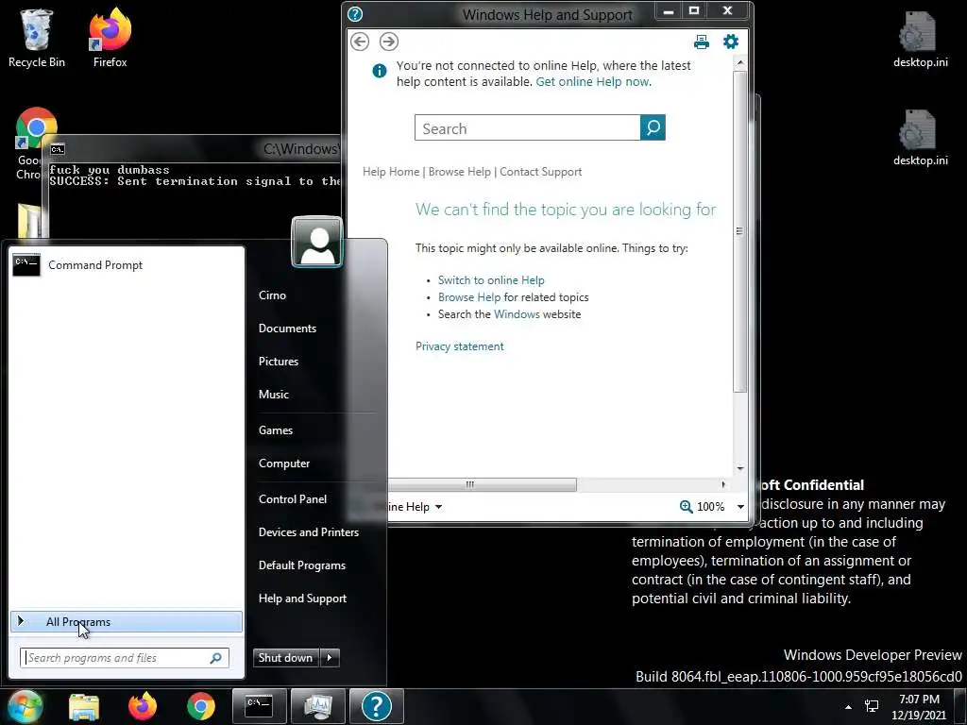Open the zoom level dropdown arrow
Viewport: 967px width, 725px height.
coord(740,507)
